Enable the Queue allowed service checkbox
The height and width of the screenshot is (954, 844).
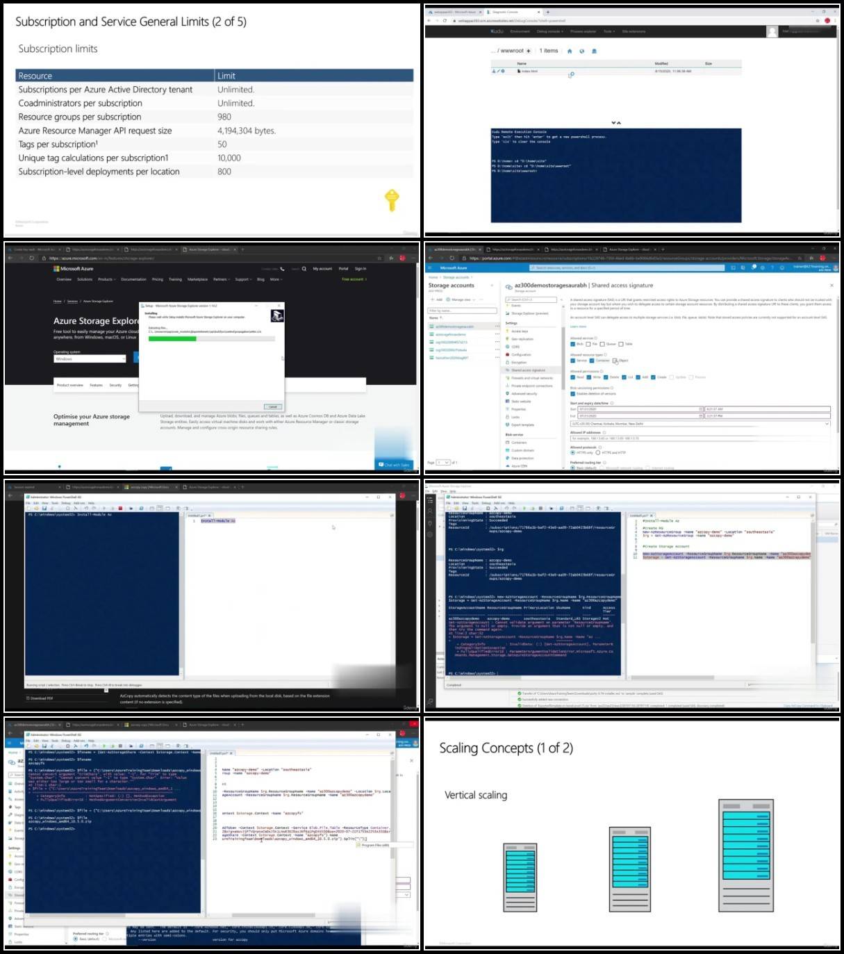602,344
